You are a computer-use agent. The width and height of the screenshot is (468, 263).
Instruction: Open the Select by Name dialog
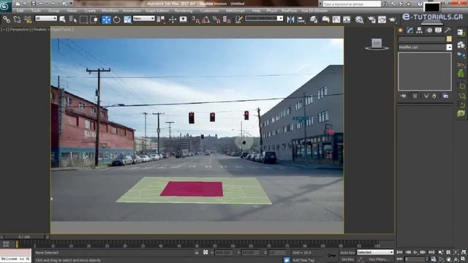coord(73,20)
